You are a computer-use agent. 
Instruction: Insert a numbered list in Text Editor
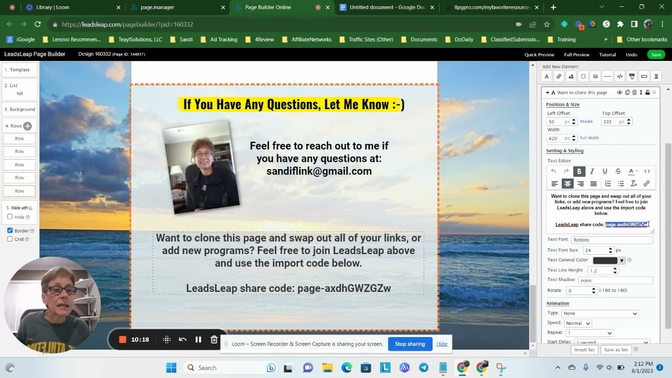608,184
